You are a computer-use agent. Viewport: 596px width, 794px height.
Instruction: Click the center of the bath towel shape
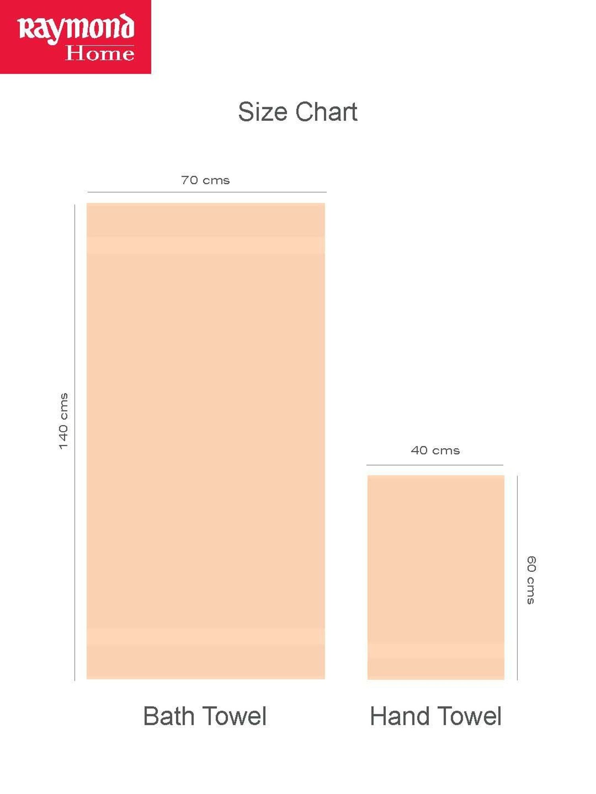(206, 441)
